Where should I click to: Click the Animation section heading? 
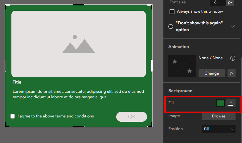(x=178, y=47)
